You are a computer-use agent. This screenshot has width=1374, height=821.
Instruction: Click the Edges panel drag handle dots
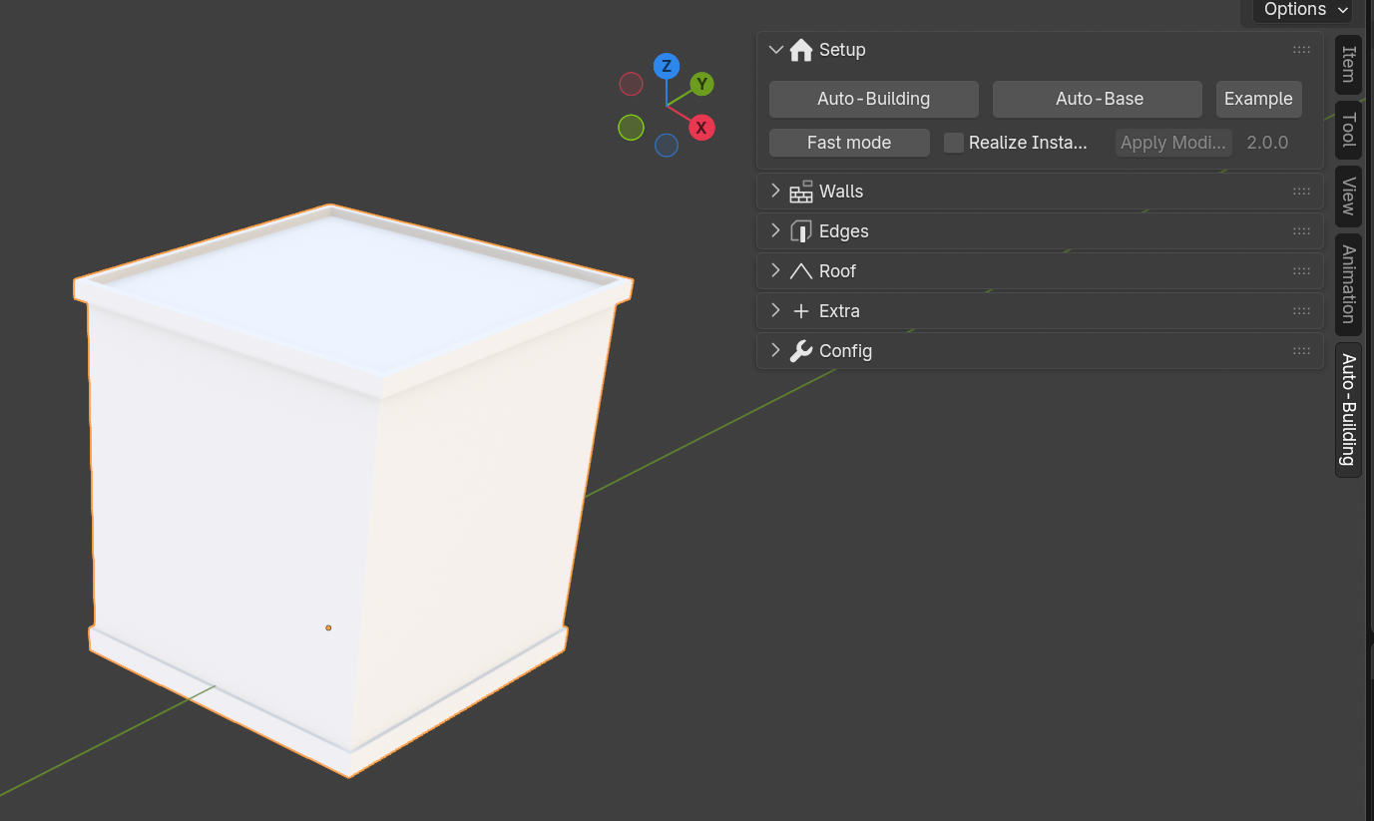tap(1301, 231)
